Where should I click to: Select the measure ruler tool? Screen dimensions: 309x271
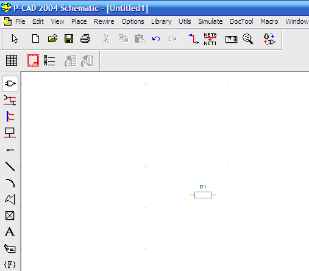tap(231, 39)
